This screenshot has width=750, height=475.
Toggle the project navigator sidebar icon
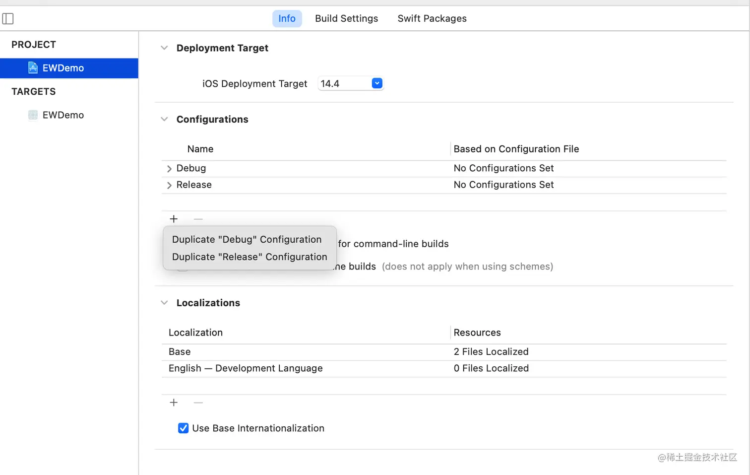tap(8, 19)
